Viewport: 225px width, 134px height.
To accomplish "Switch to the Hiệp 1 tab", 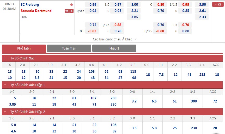I will 114,48.
